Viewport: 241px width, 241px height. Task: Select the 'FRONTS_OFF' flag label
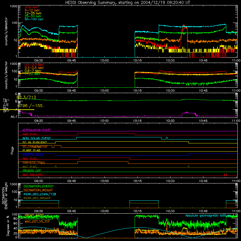pyautogui.click(x=32, y=171)
